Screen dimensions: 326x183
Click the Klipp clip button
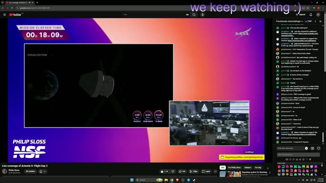(193, 171)
